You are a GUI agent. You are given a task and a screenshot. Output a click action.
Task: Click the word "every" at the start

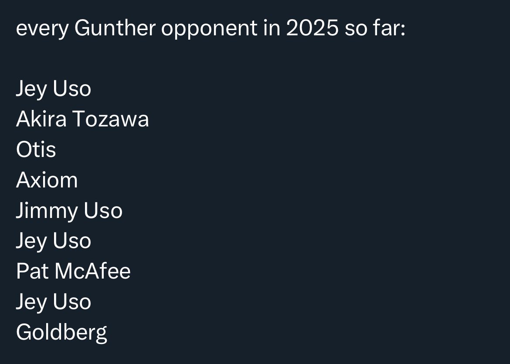(x=41, y=29)
